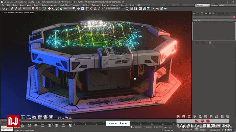This screenshot has height=132, width=236.
Task: Open the Workspaces Default dropdown
Action: click(x=227, y=5)
